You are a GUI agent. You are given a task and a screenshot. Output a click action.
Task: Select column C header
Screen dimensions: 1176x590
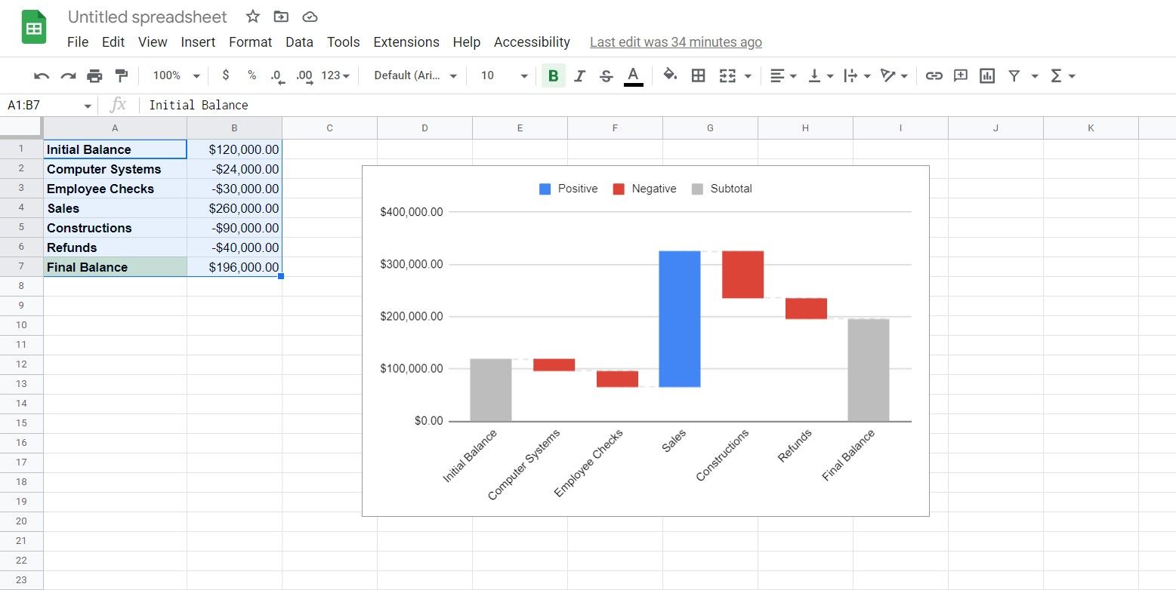(x=329, y=128)
